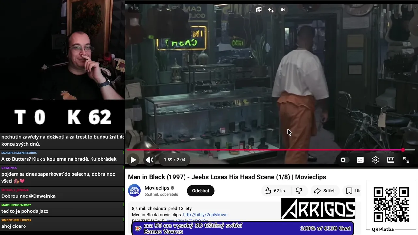The image size is (418, 235).
Task: Click the progress scrubber handle near the end
Action: (x=403, y=150)
